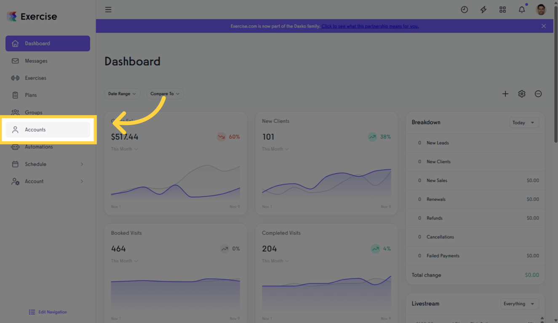
Task: Open the Compare To dropdown
Action: pos(165,93)
